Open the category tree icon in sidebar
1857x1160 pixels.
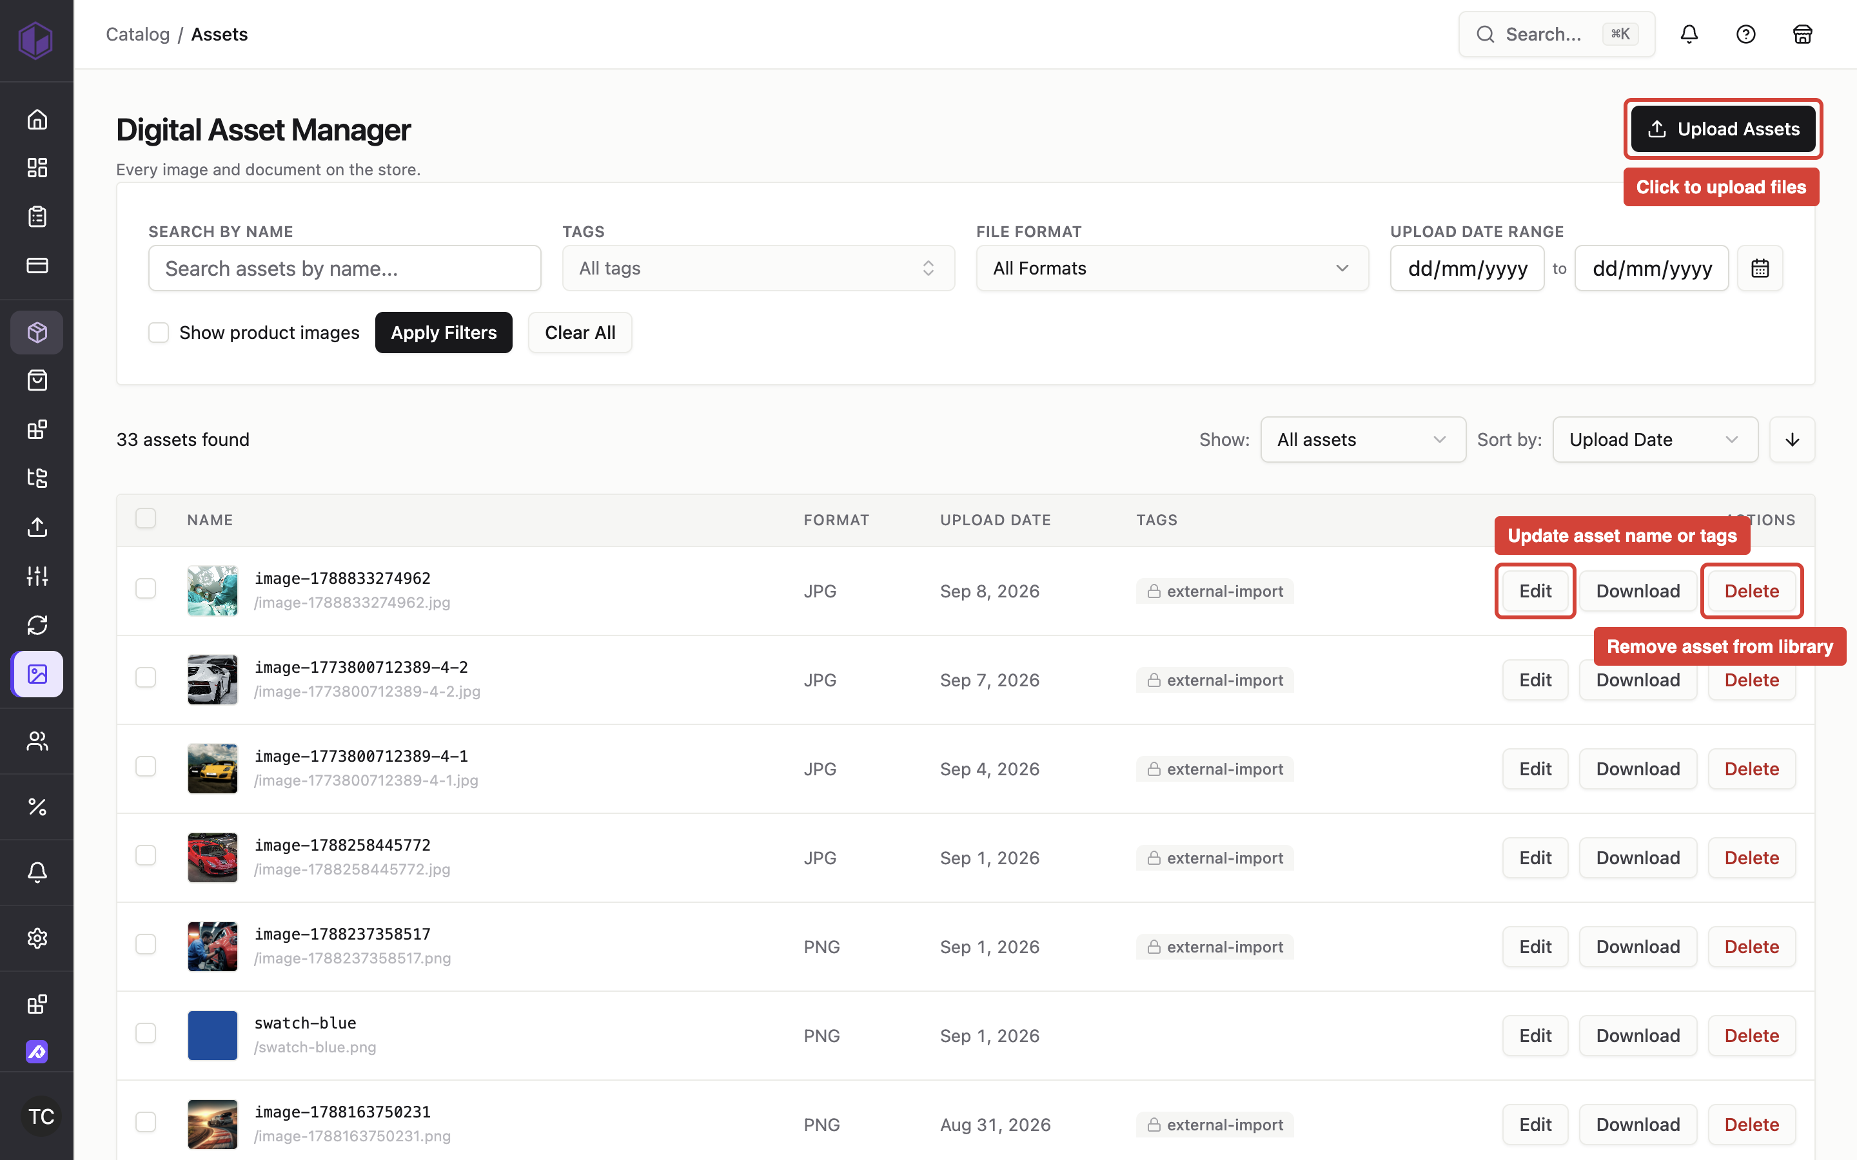(x=37, y=478)
